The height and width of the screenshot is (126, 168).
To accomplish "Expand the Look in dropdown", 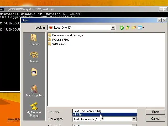I will tap(113, 28).
